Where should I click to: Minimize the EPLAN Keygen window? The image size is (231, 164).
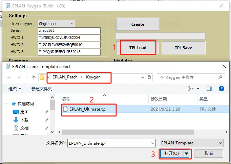click(x=190, y=6)
